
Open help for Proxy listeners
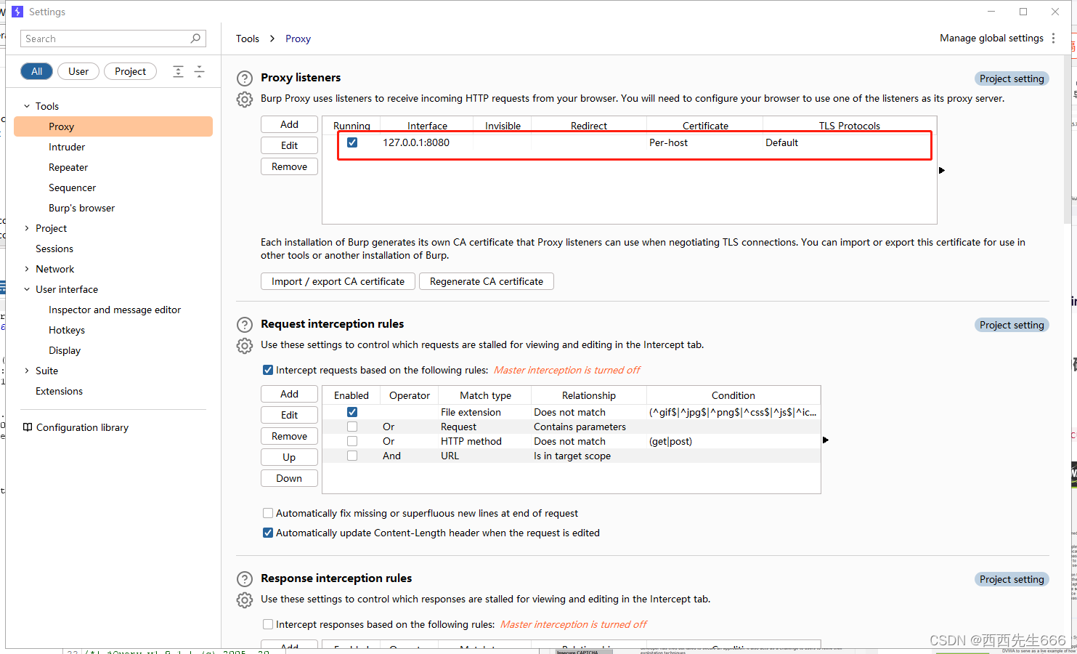click(245, 78)
